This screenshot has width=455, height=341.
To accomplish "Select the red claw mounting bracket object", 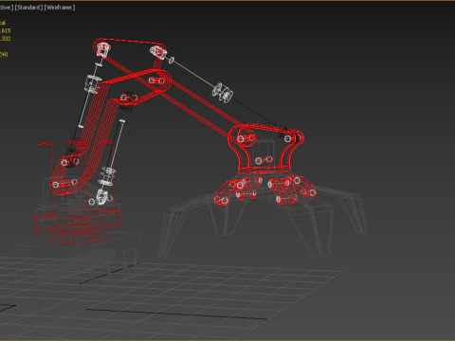I will 265,149.
